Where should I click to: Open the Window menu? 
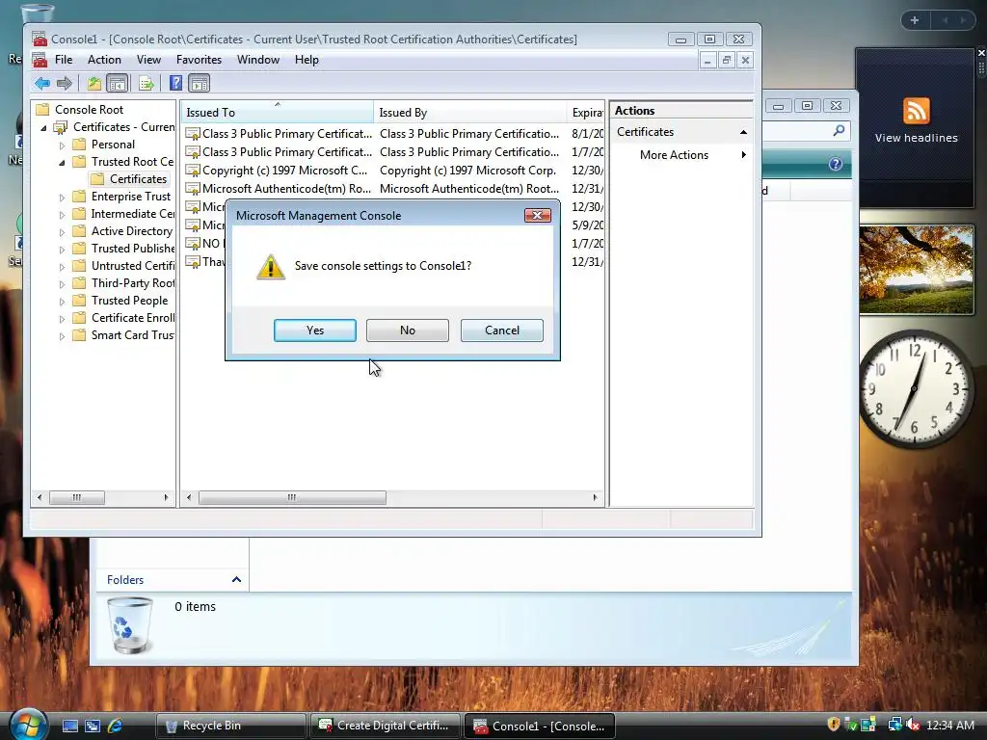click(x=258, y=60)
